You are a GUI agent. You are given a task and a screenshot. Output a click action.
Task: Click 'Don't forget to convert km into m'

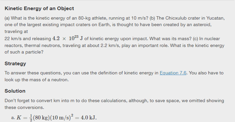coord(40,101)
